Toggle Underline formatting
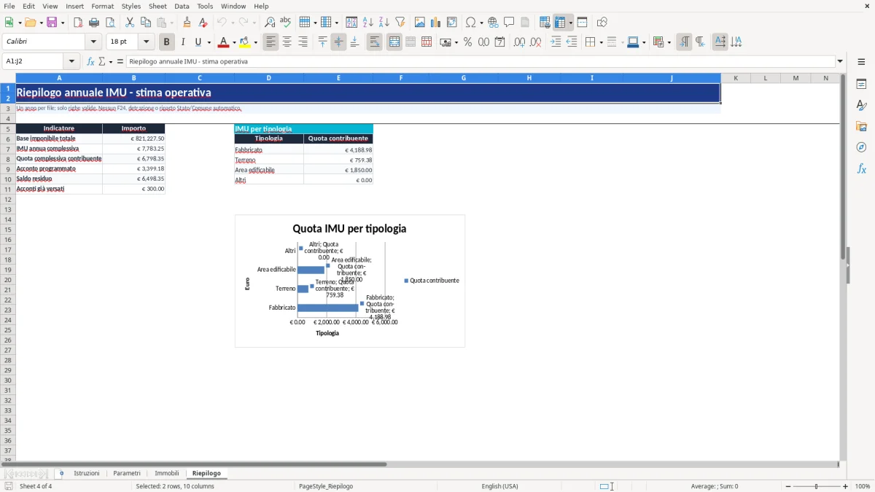Screen dimensions: 875x492 tap(198, 42)
